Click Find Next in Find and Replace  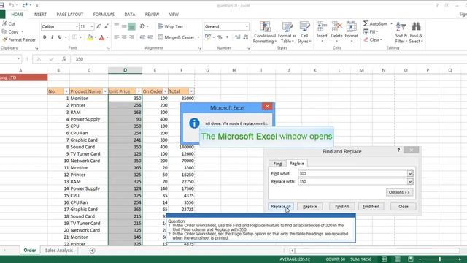coord(371,206)
